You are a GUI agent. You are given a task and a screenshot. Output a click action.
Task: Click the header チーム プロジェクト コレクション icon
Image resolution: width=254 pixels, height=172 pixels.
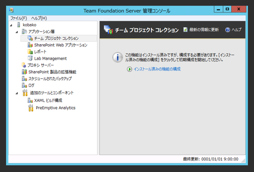(x=108, y=30)
